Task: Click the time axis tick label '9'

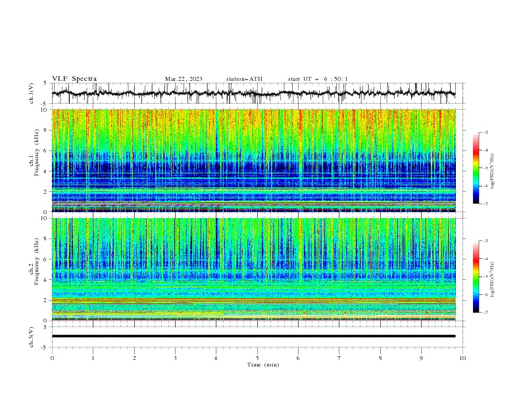Action: point(421,358)
